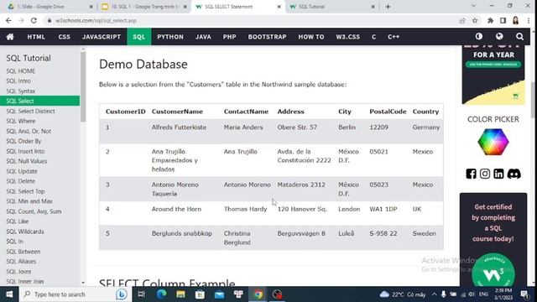Open the Windows Start menu
This screenshot has width=537, height=302.
[x=9, y=294]
